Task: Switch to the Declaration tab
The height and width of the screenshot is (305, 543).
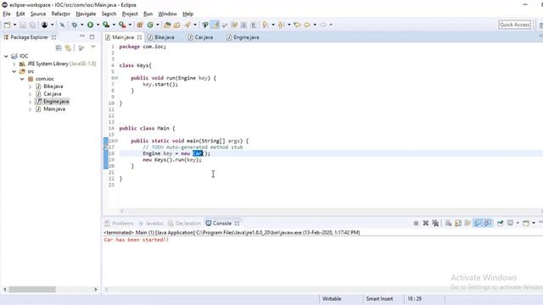Action: (185, 224)
